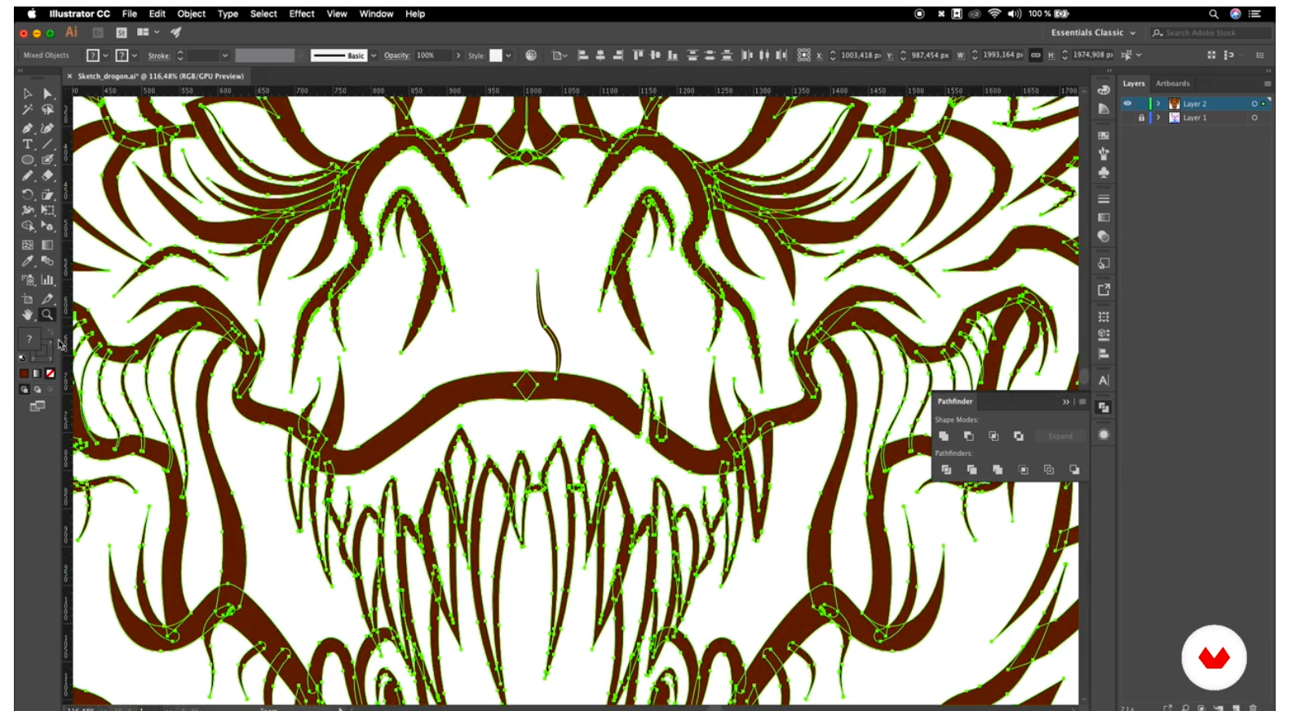Viewport: 1292px width, 711px height.
Task: Activate the Zoom tool
Action: click(47, 315)
